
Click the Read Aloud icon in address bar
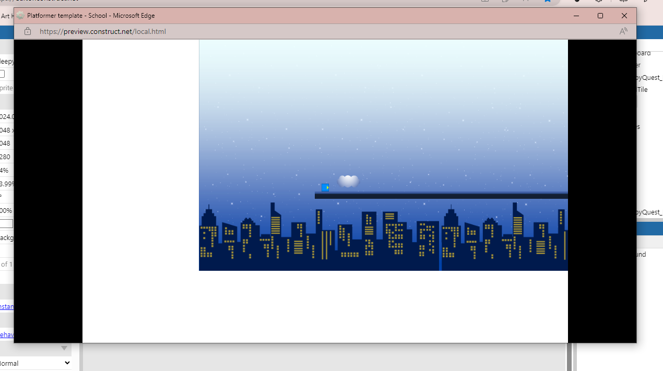[623, 31]
